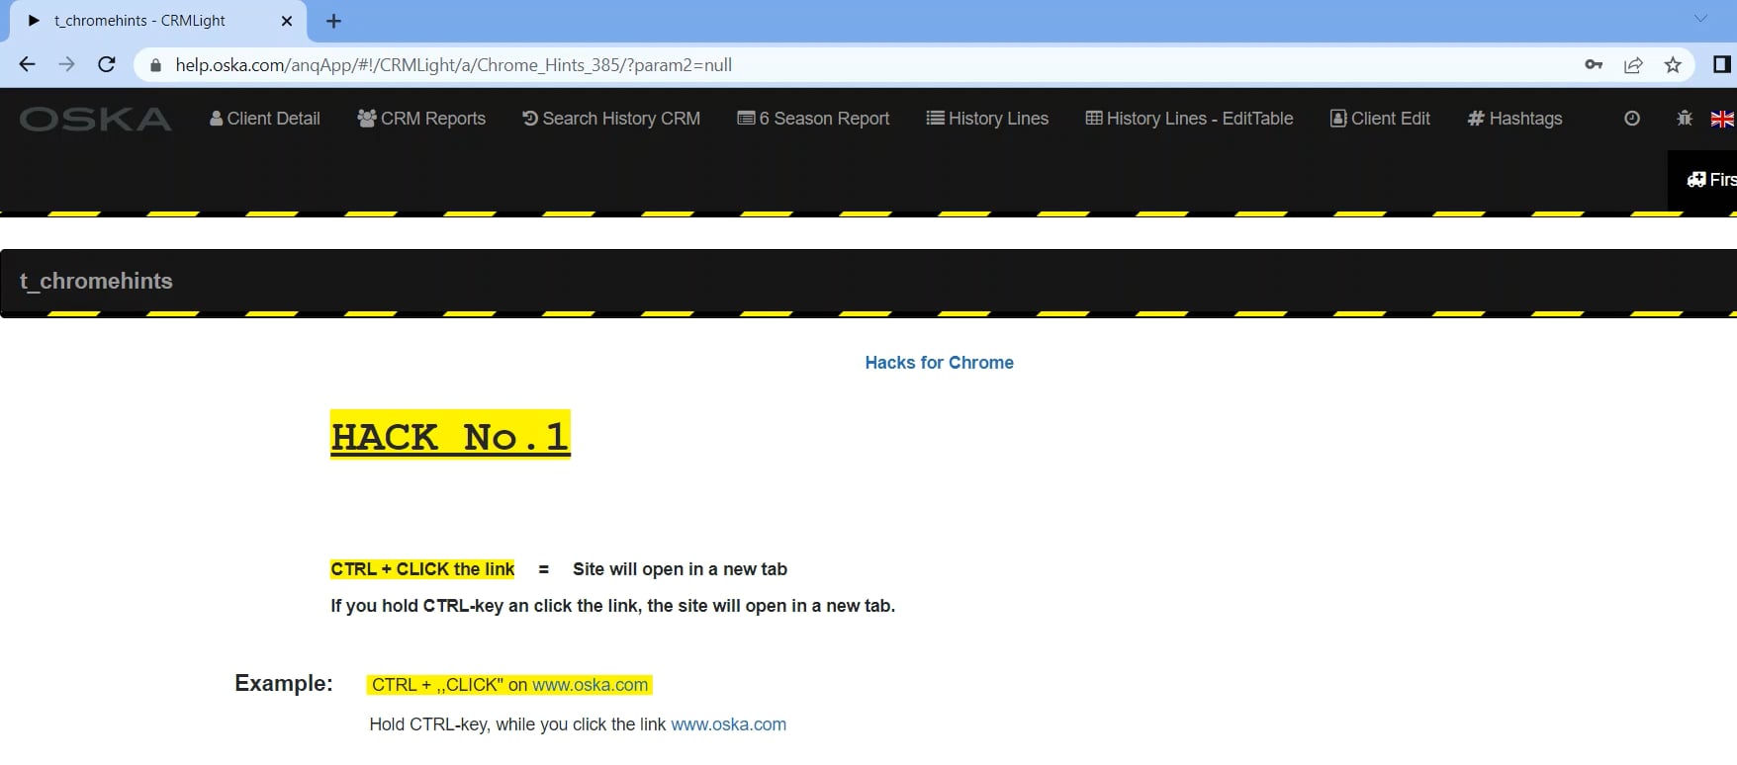Go forward in browser history

click(x=66, y=64)
